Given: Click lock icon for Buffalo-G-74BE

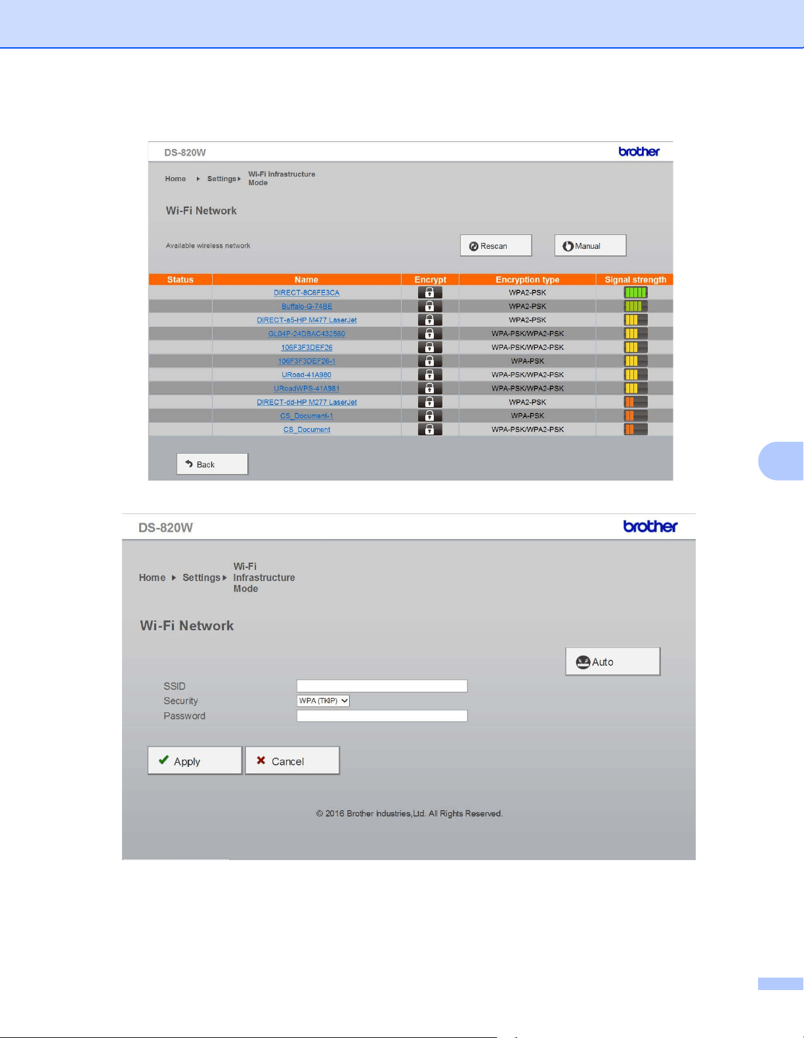Looking at the screenshot, I should pos(430,307).
